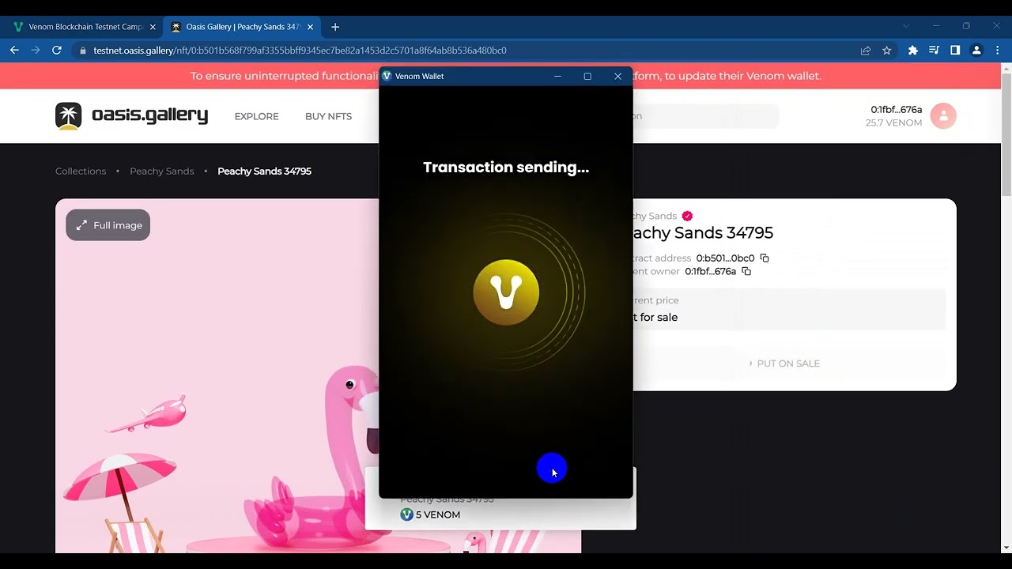The image size is (1012, 569).
Task: Click the Transaction sending text
Action: tap(506, 168)
